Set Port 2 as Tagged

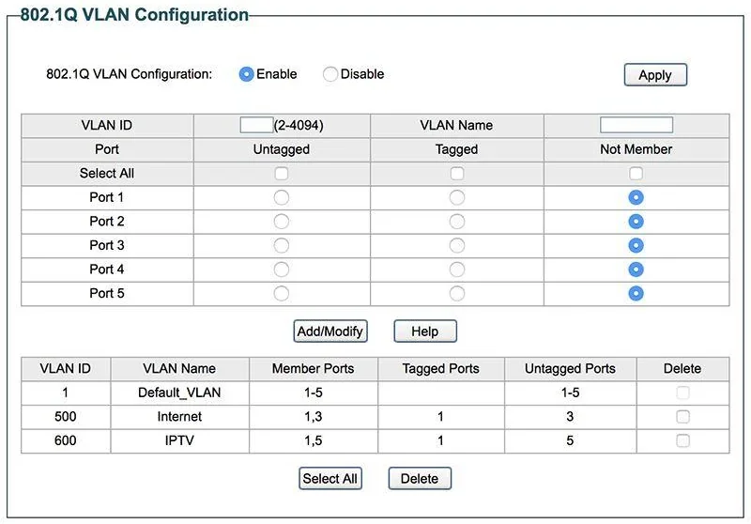[x=457, y=222]
